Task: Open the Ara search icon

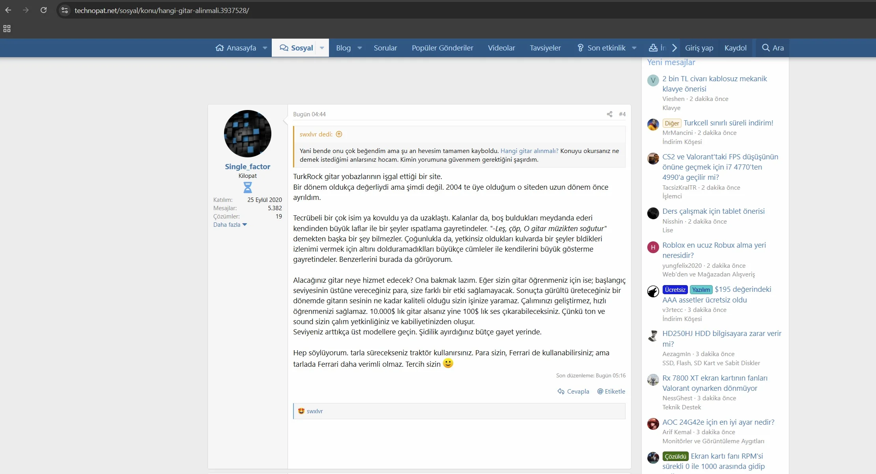Action: [772, 48]
